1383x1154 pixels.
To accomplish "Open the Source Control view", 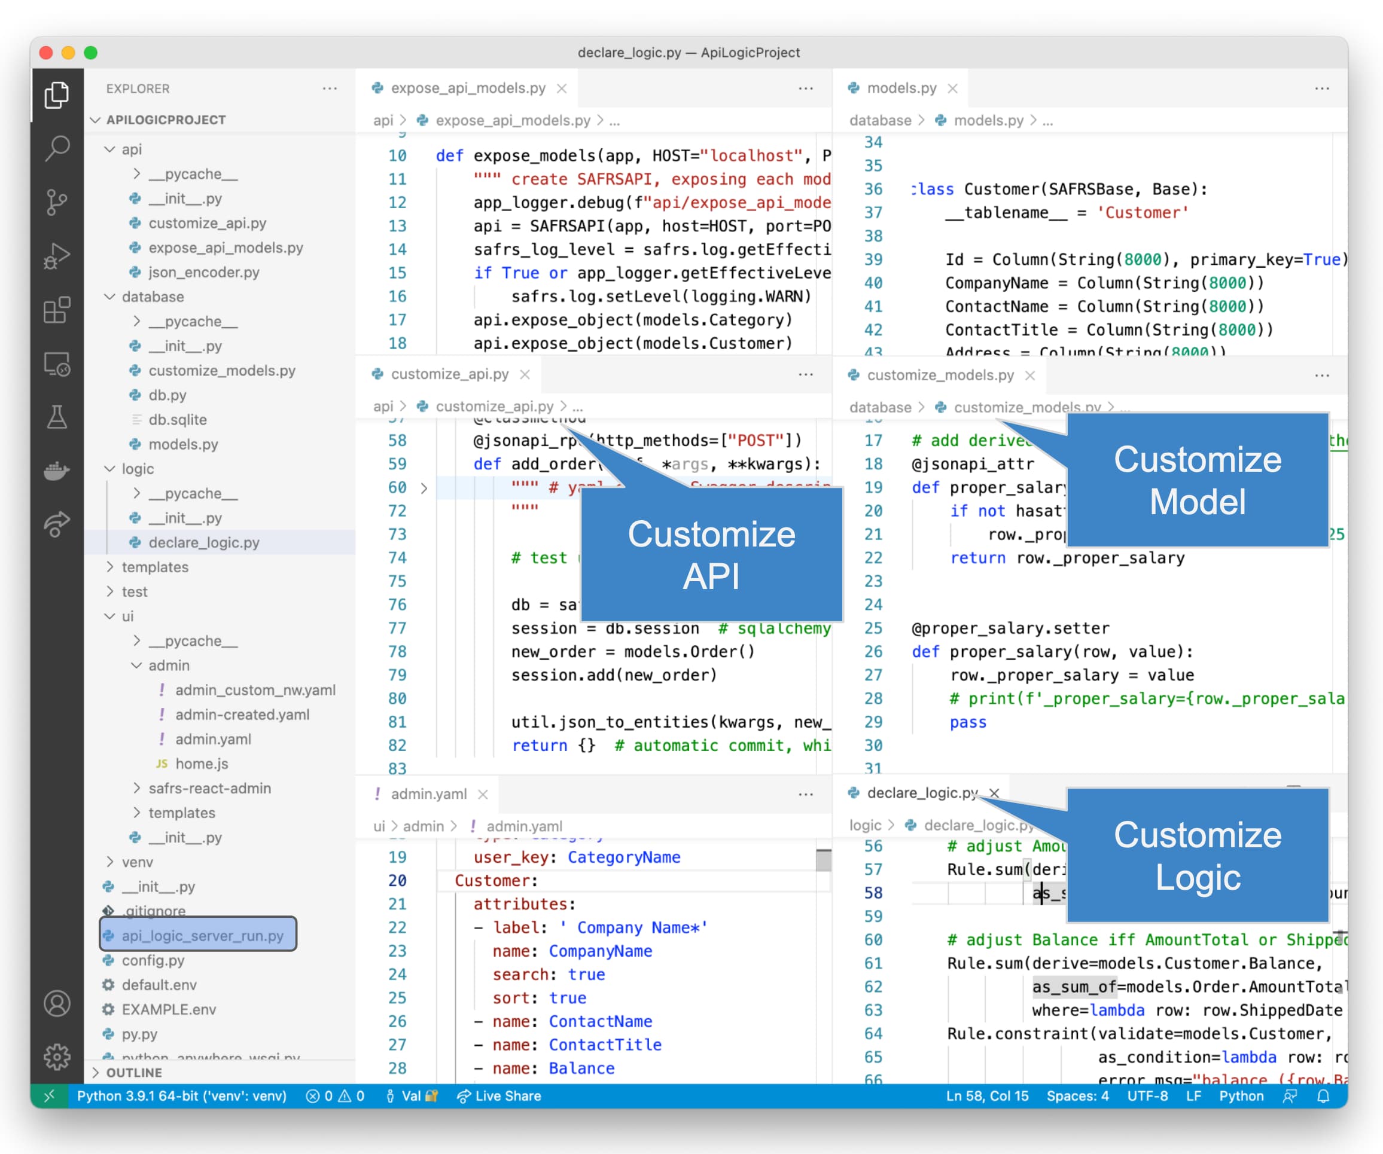I will [57, 202].
